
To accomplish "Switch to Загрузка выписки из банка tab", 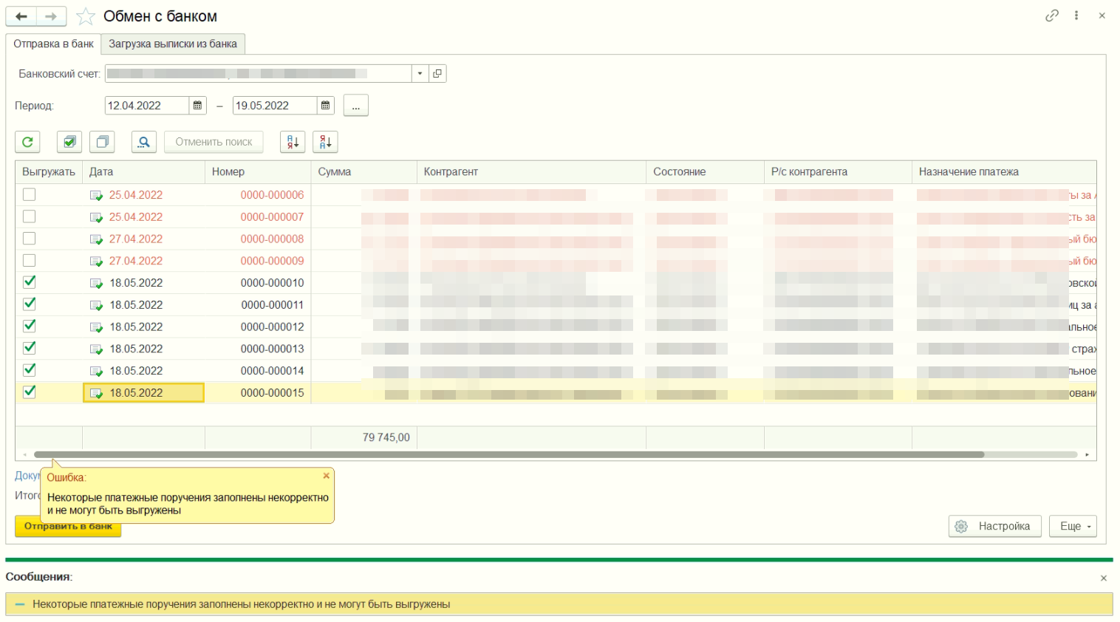I will point(173,44).
